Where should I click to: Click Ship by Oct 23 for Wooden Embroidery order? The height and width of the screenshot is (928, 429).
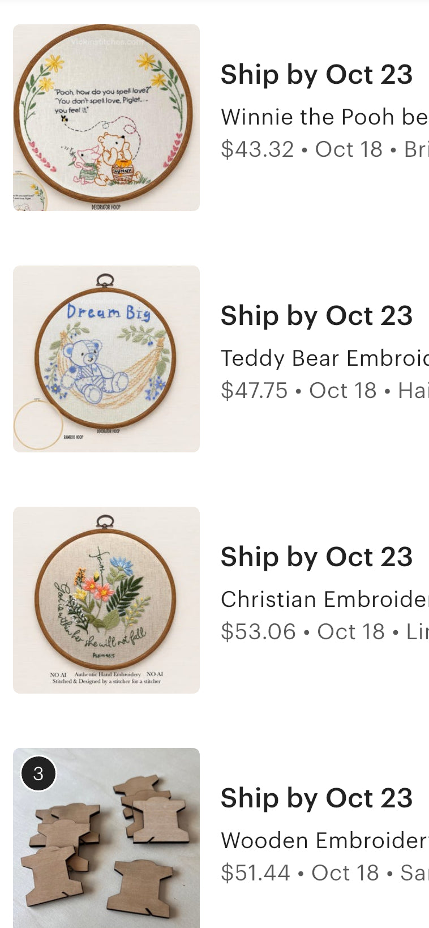pos(316,798)
